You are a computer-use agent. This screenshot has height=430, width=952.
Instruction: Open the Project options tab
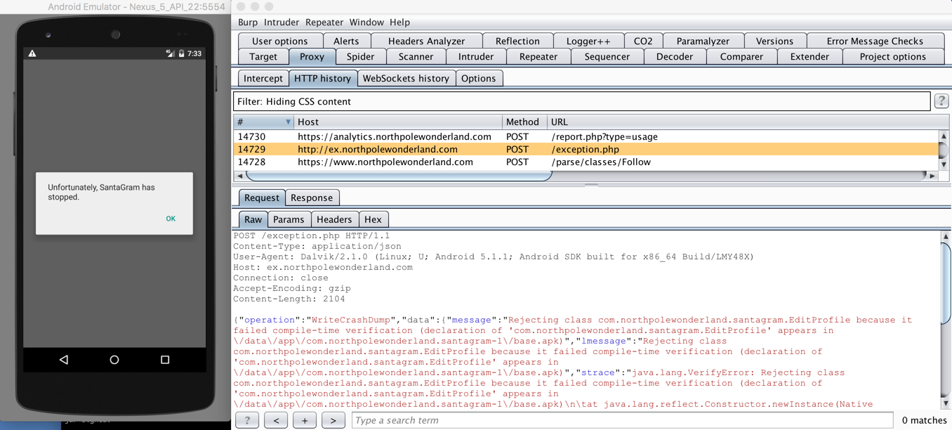pos(892,57)
